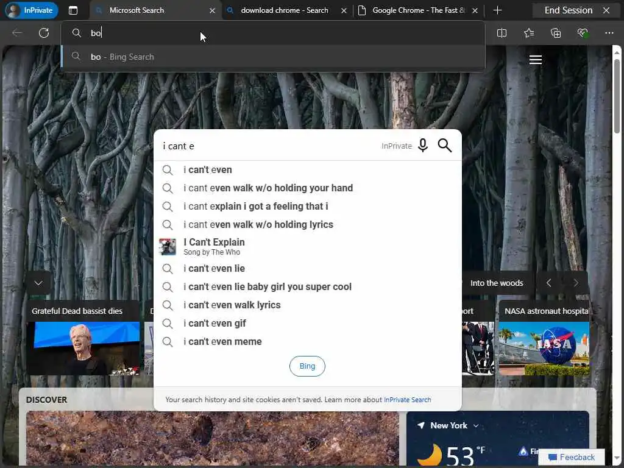
Task: Click the End Session button
Action: (577, 10)
